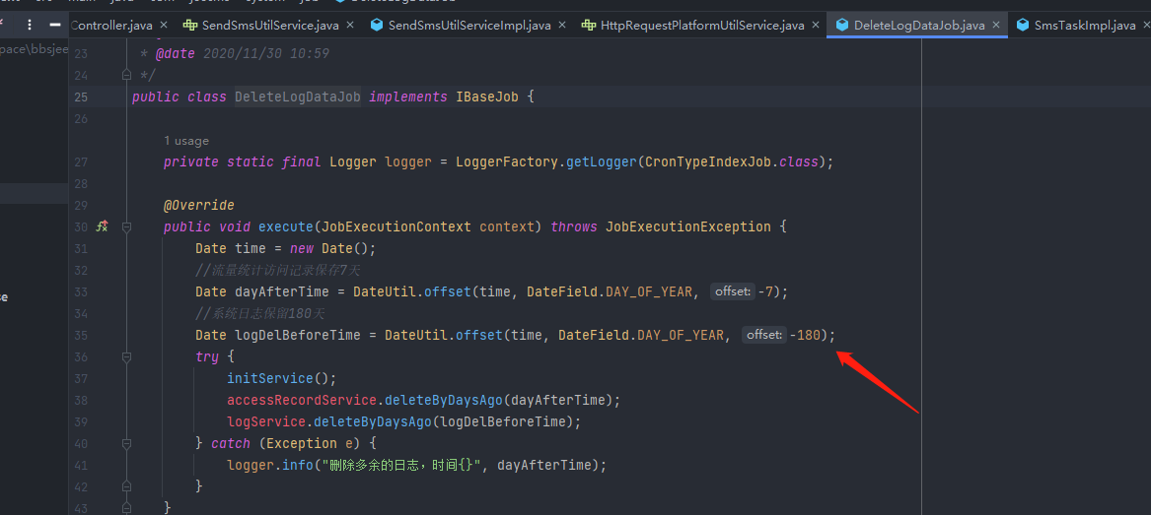Switch to the SendSmsUtilService.java tab
This screenshot has width=1151, height=515.
click(x=265, y=25)
